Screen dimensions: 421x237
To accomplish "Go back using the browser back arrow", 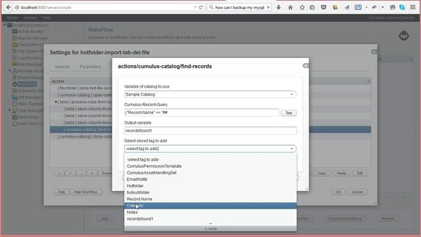I will [x=8, y=7].
